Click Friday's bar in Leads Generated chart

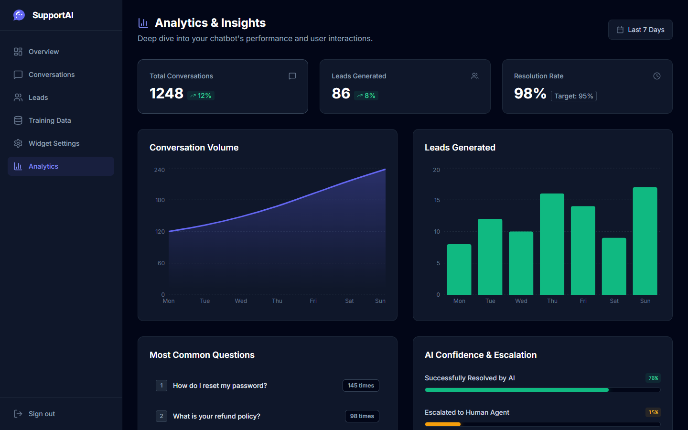coord(583,250)
